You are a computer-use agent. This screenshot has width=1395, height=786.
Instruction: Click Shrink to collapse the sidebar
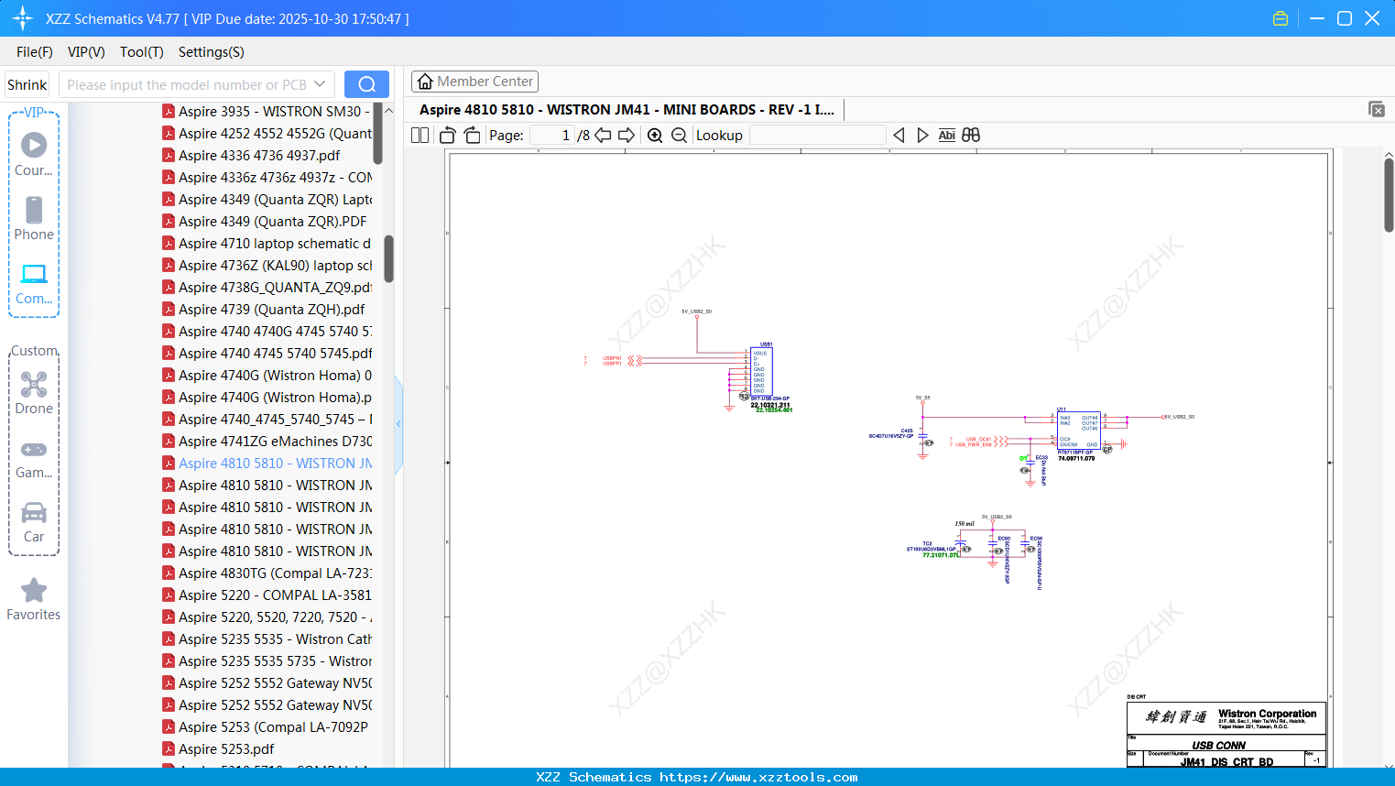(x=27, y=84)
